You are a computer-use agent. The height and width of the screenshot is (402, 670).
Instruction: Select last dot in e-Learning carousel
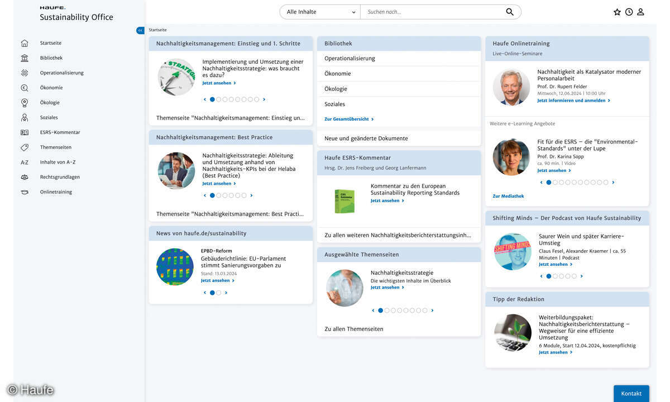click(606, 183)
